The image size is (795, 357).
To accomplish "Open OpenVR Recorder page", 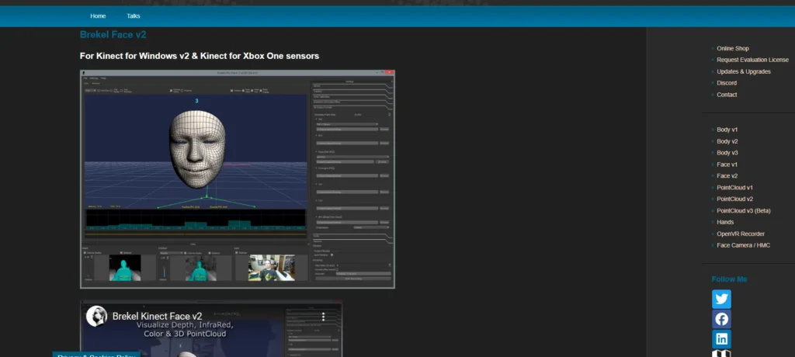I will click(740, 234).
